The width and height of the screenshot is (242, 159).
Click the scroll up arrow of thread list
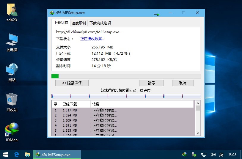[198, 103]
